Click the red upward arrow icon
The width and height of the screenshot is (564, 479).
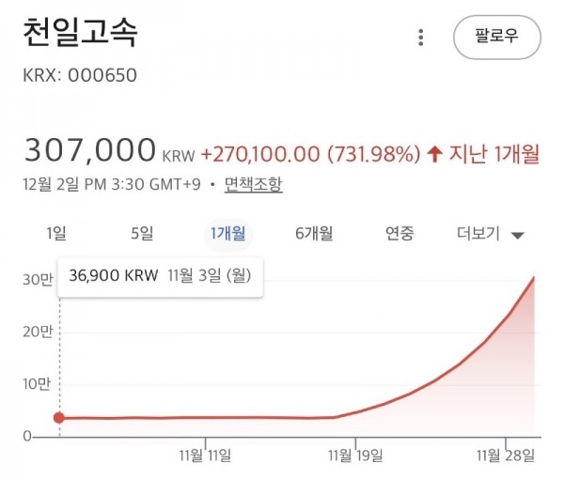pyautogui.click(x=435, y=153)
